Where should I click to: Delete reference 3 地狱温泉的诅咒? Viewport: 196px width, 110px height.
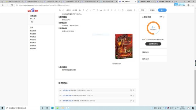134,101
